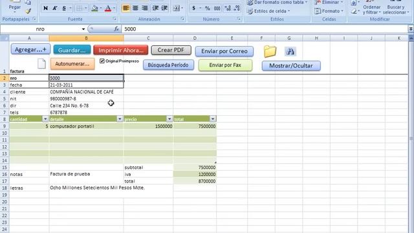Click Merge and center icon
The width and height of the screenshot is (414, 233).
coord(176,8)
